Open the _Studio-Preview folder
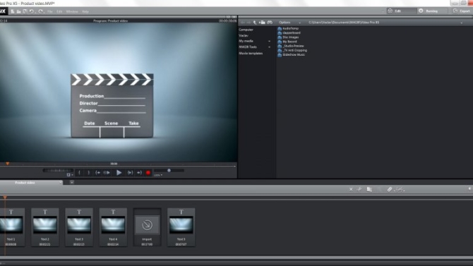 pyautogui.click(x=291, y=46)
